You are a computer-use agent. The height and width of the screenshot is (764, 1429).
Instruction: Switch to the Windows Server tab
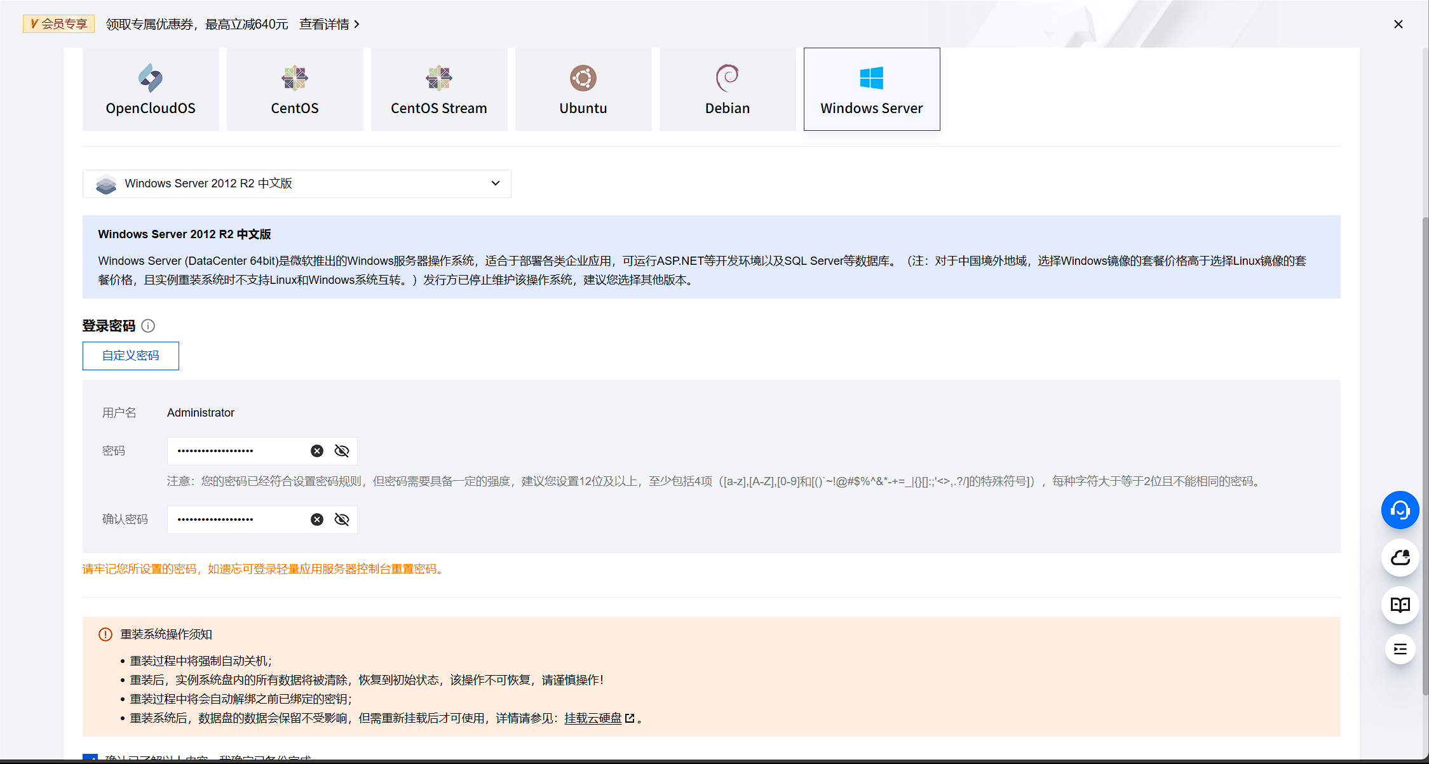click(871, 89)
